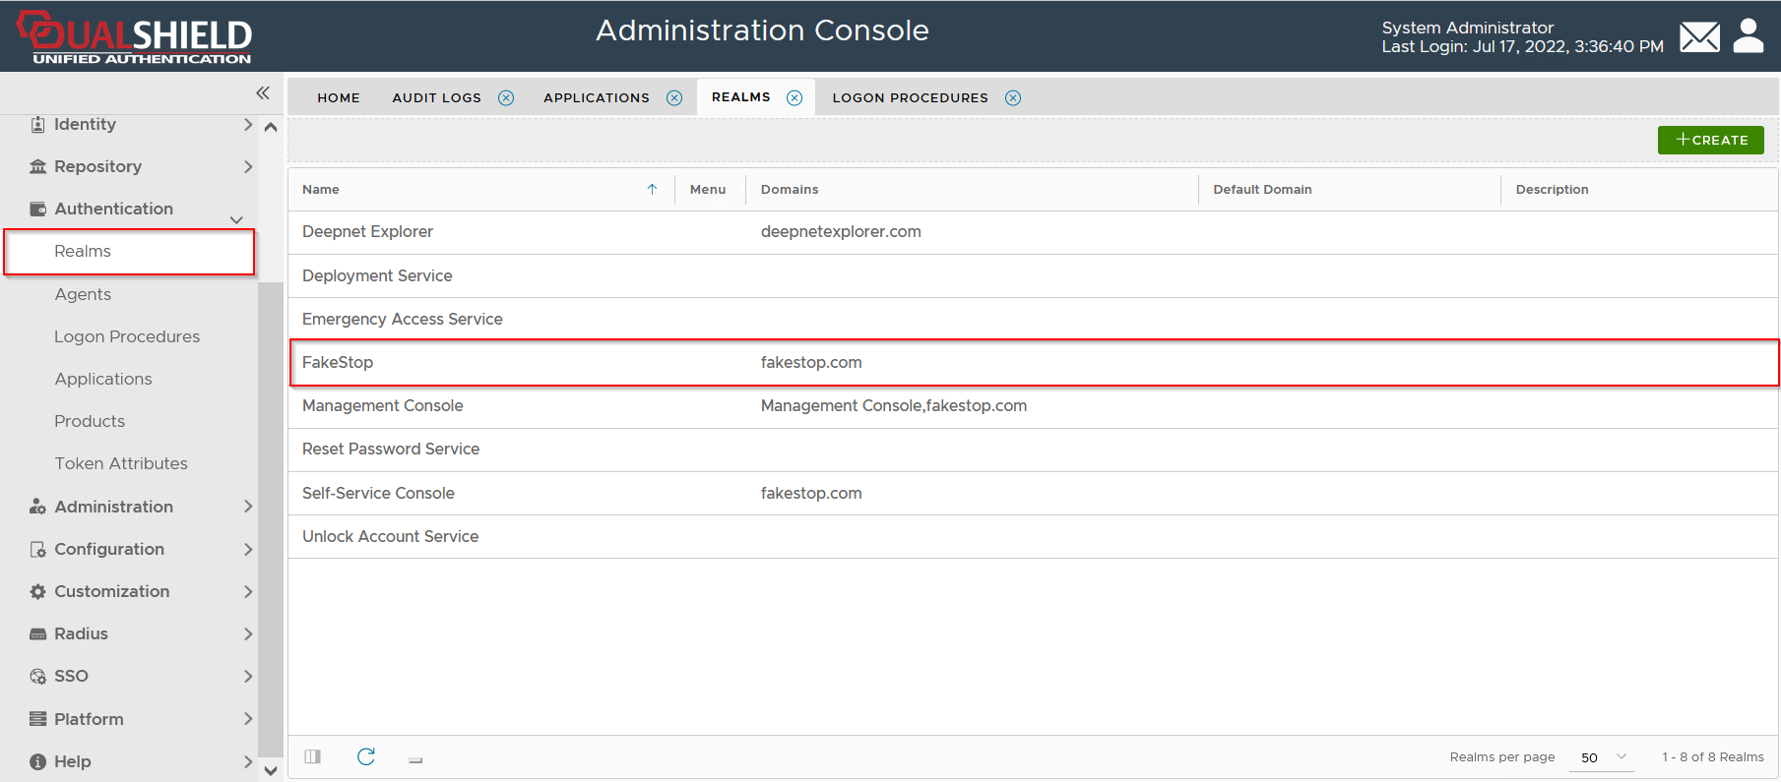The height and width of the screenshot is (782, 1781).
Task: Collapse the Authentication section
Action: 236,219
